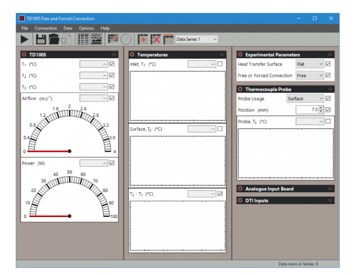The height and width of the screenshot is (276, 353).
Task: Show the data table view icon
Action: [x=83, y=39]
